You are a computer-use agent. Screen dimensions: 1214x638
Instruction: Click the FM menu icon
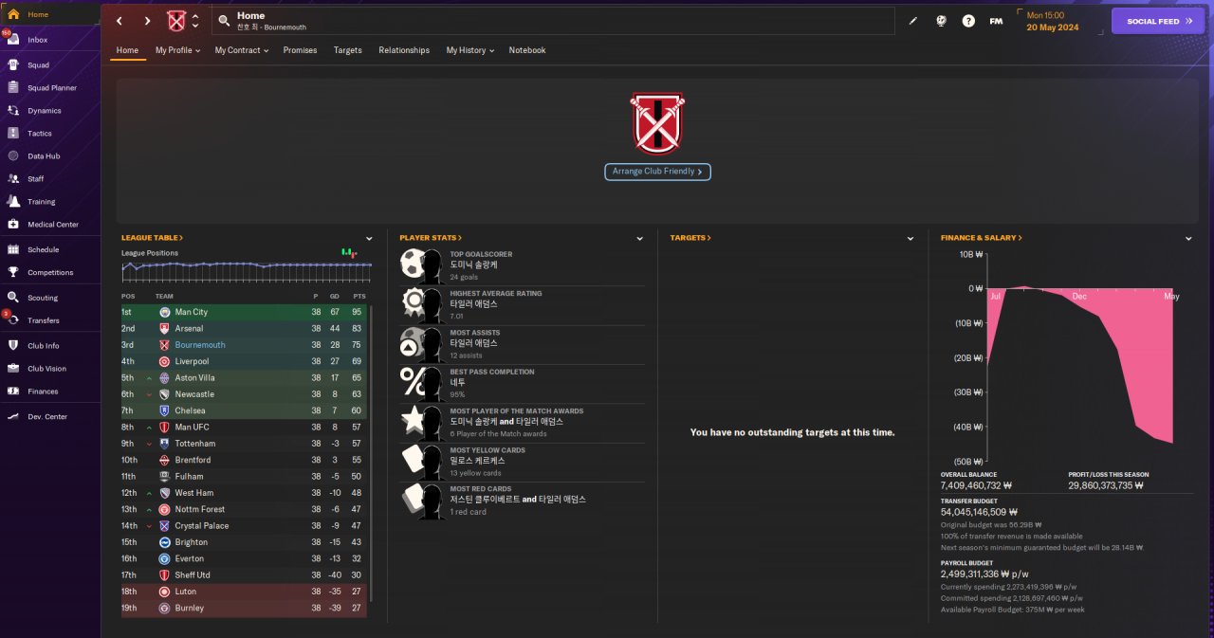(996, 21)
